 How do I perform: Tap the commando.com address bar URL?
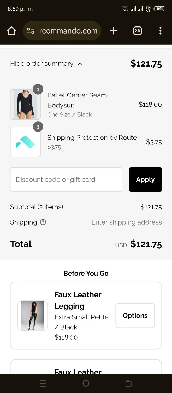[x=68, y=31]
